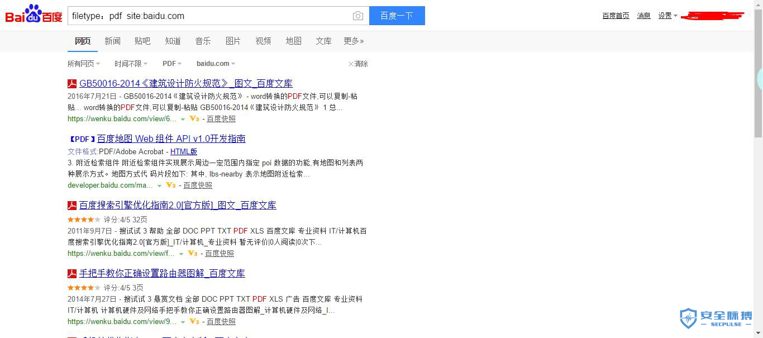Switch to the 图片 tab
The image size is (763, 338).
(x=233, y=41)
